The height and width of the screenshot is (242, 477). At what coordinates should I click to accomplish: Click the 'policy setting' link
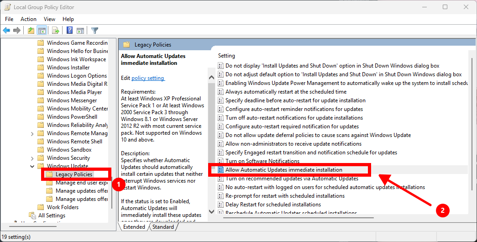pyautogui.click(x=148, y=78)
